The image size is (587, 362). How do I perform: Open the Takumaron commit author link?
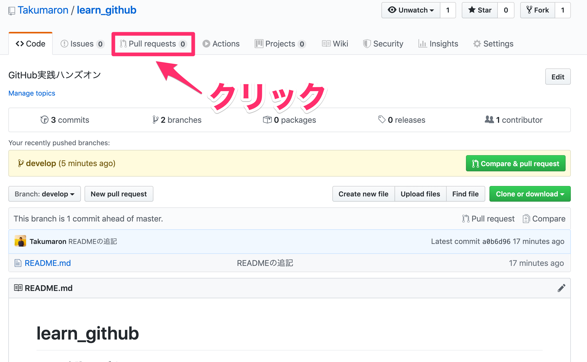pos(48,242)
